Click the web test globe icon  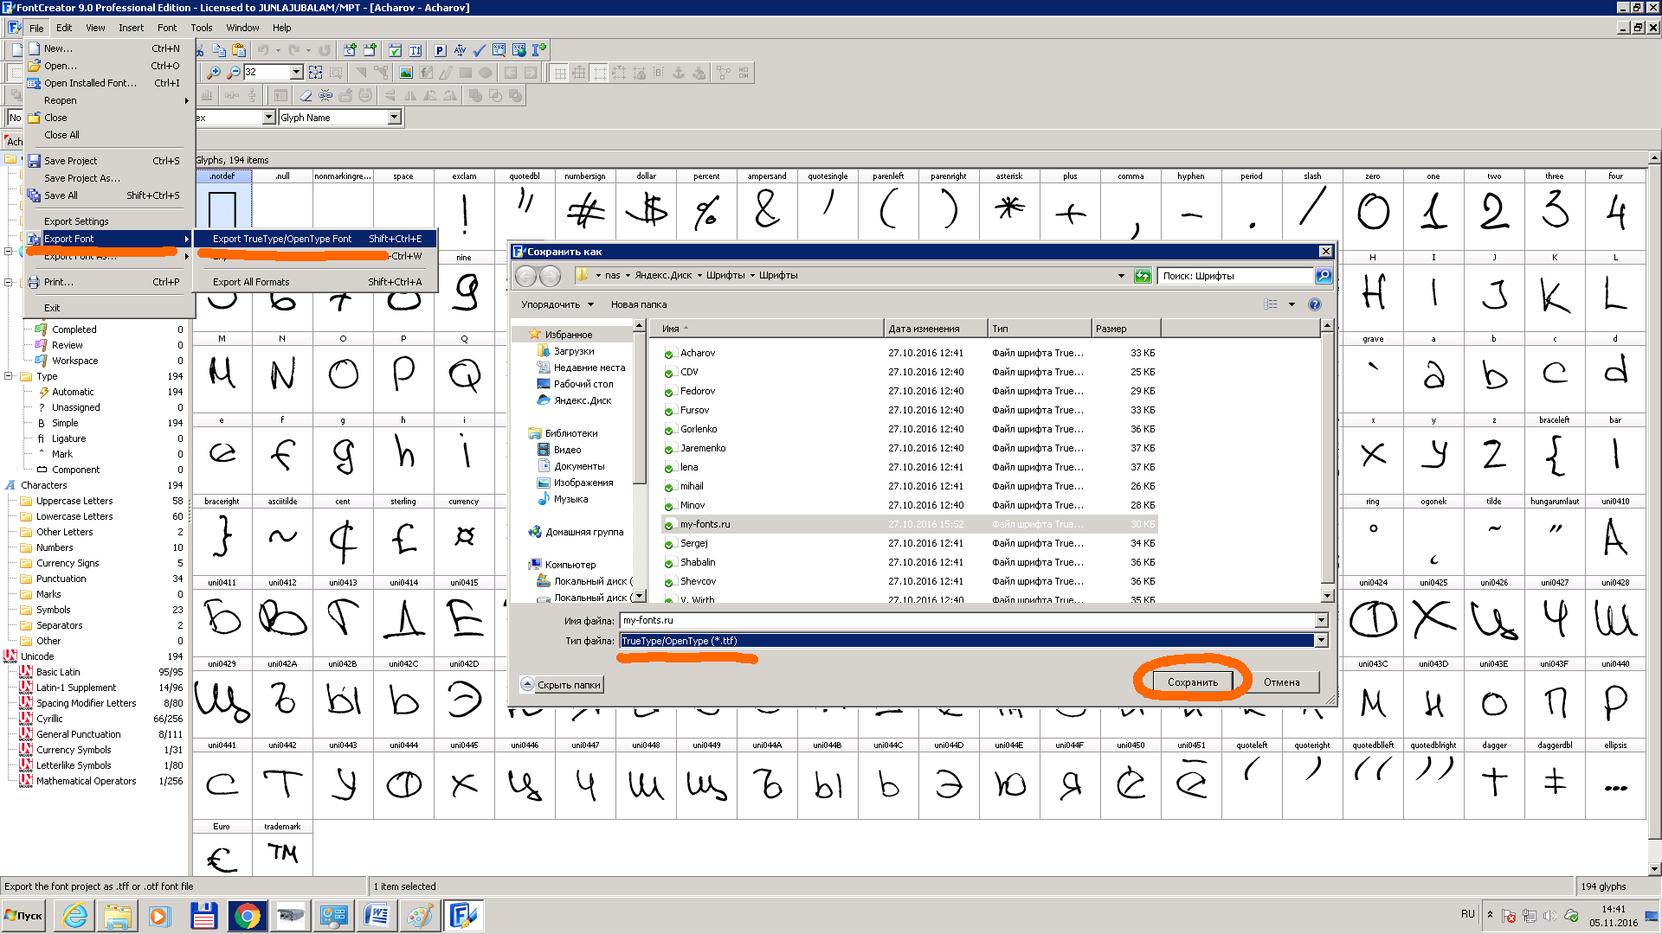[x=519, y=50]
